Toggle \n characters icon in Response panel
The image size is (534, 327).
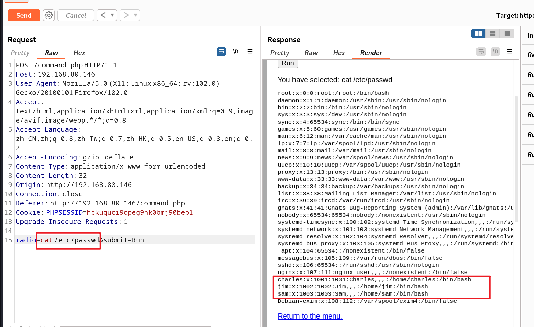(495, 52)
